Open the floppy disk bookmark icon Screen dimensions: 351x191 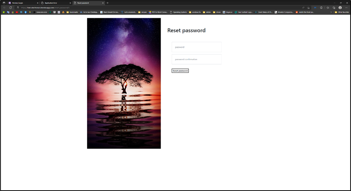point(54,12)
